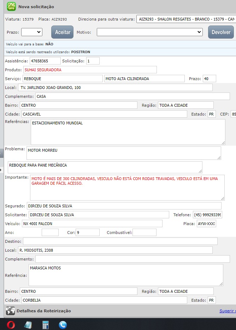The height and width of the screenshot is (330, 236).
Task: Click the Detalhes da Roteirização header
Action: coord(43,311)
